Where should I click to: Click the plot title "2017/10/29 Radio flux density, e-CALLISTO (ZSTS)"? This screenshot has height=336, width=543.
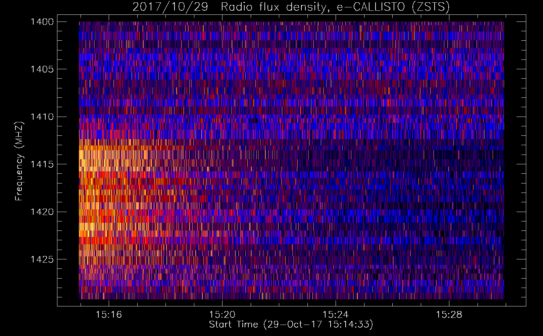291,7
